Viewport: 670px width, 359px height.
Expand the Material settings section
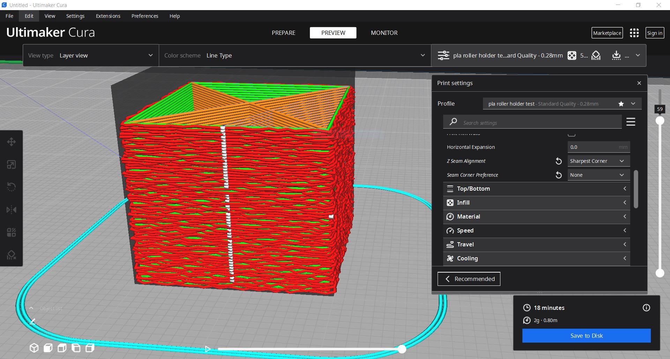[x=536, y=216]
